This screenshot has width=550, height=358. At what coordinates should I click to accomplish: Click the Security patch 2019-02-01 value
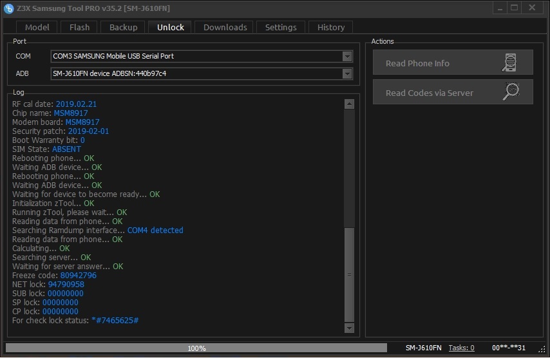(x=88, y=131)
